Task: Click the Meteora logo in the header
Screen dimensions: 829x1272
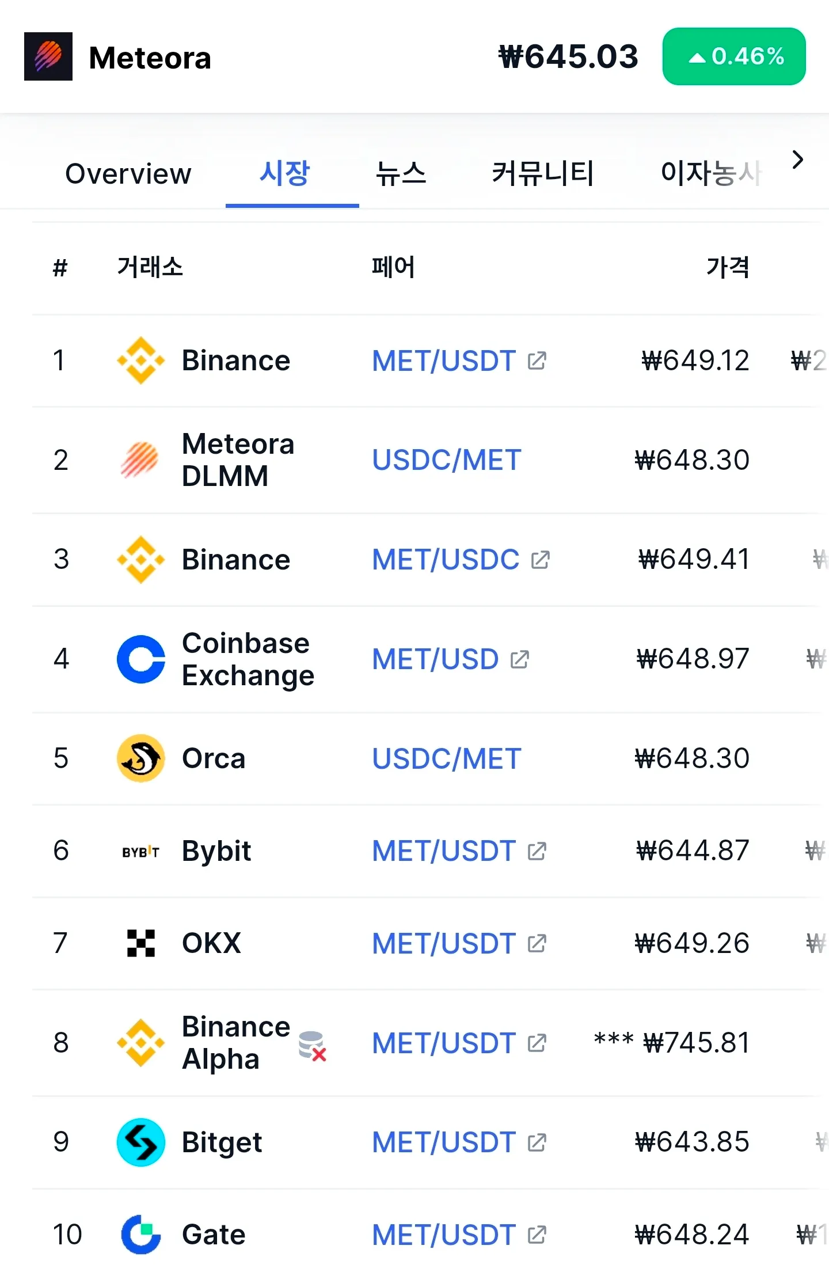Action: [x=48, y=56]
